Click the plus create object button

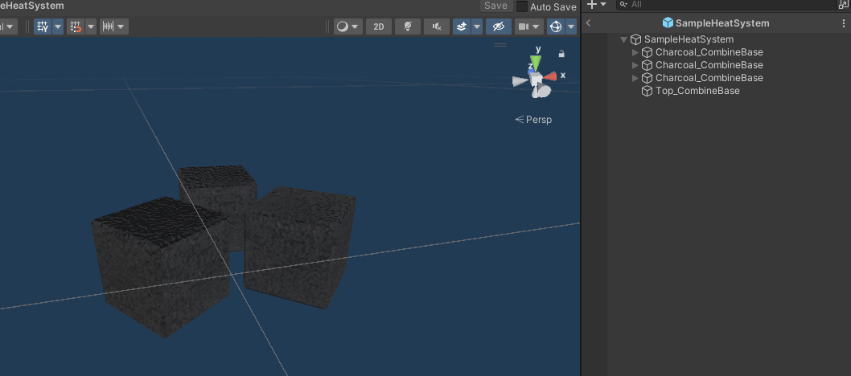pyautogui.click(x=592, y=4)
